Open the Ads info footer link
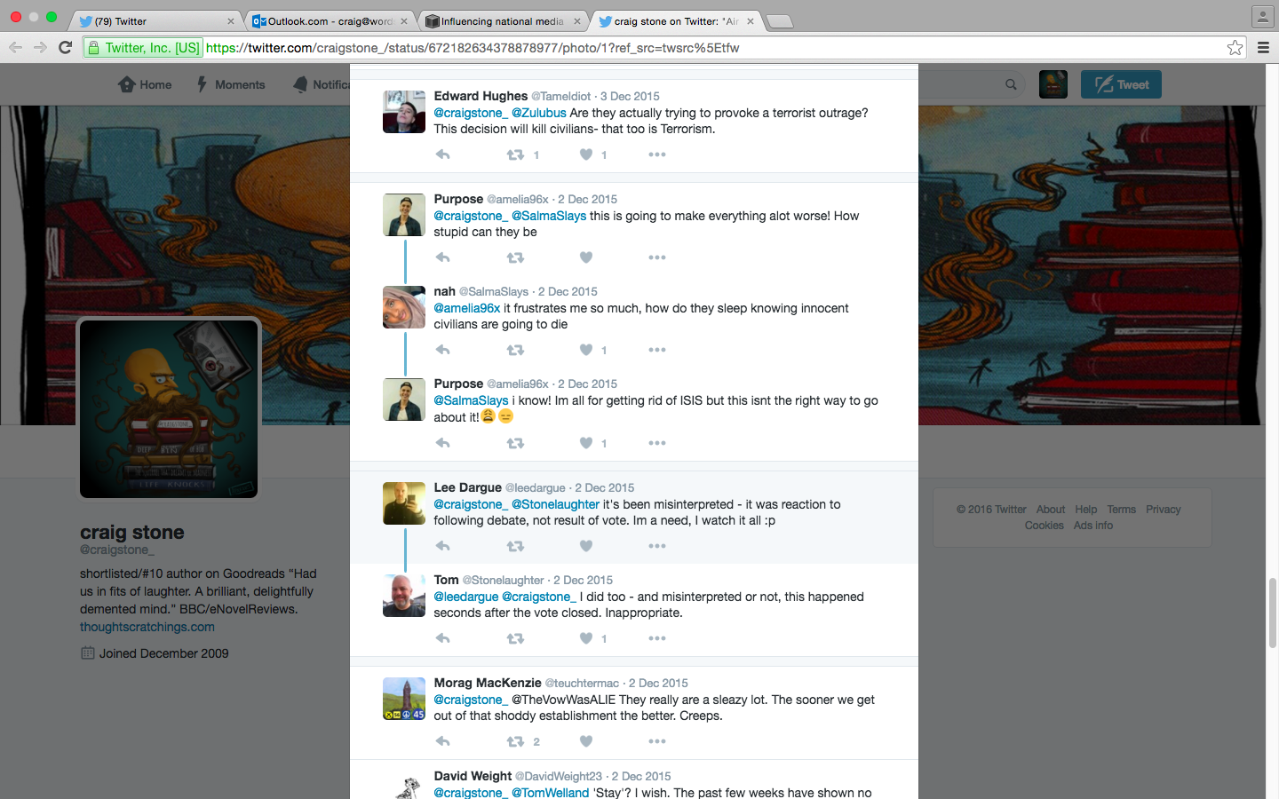Screen dimensions: 1279x799 (1093, 526)
